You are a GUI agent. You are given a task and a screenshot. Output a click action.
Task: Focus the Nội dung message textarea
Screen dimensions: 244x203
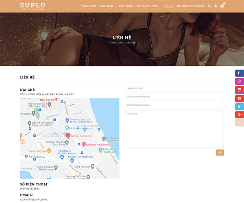[174, 129]
